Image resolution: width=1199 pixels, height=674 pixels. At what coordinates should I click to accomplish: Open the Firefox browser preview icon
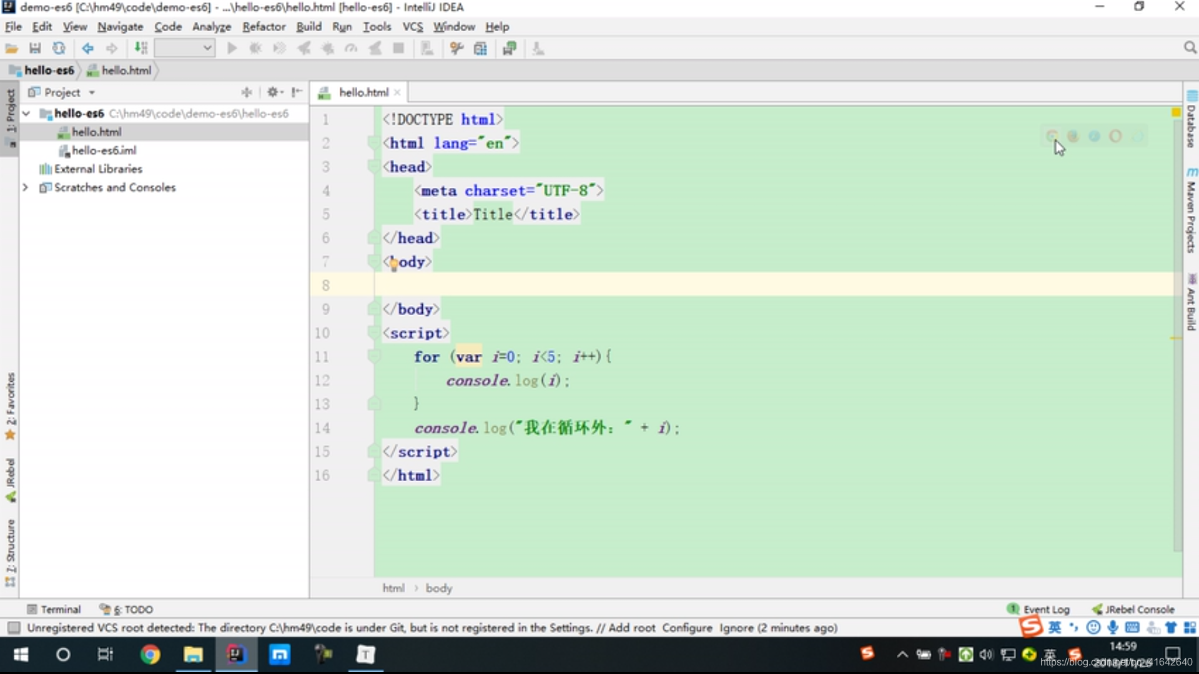(1073, 136)
